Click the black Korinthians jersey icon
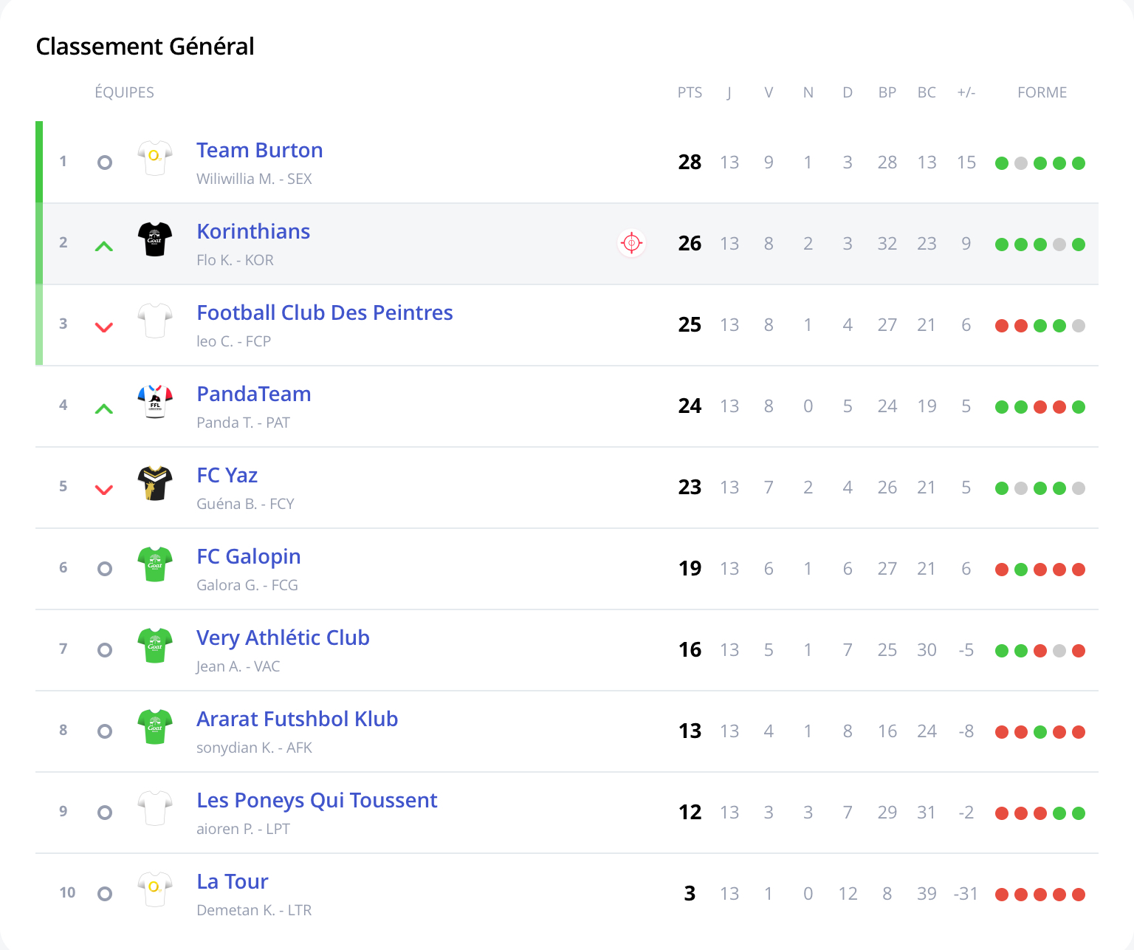This screenshot has height=950, width=1134. coord(155,239)
